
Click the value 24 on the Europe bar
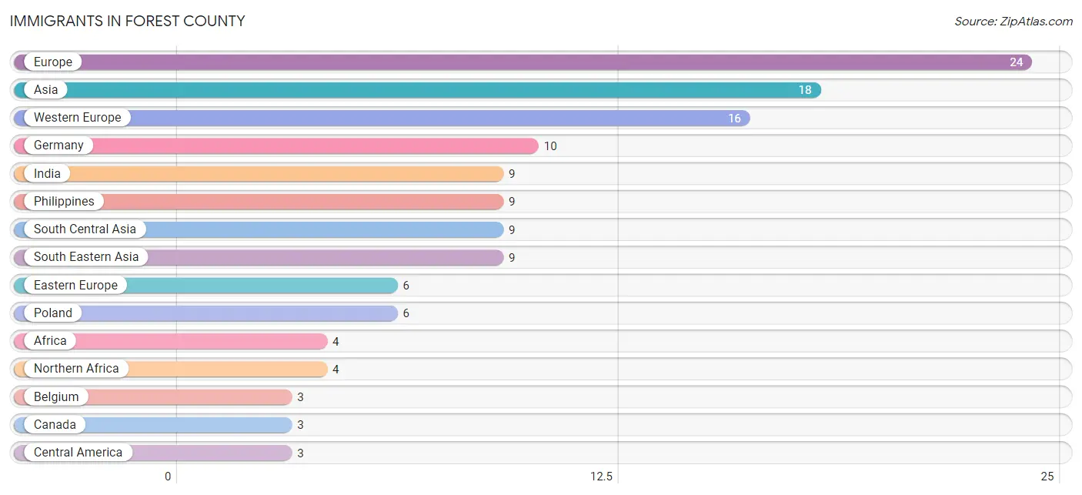1017,62
